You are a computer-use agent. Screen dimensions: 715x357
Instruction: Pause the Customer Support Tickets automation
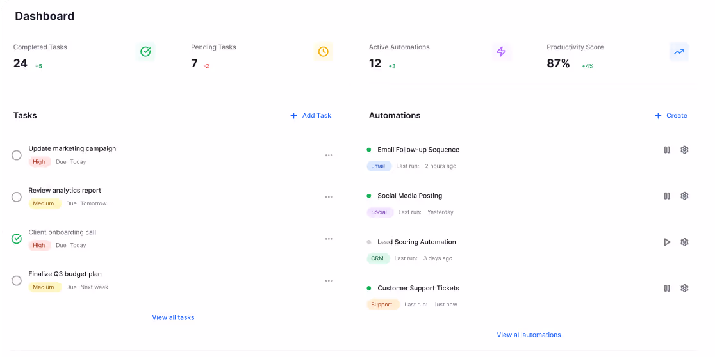[667, 288]
